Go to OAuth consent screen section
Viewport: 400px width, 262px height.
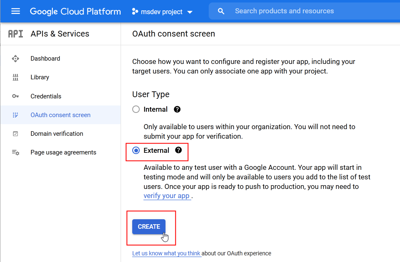(x=60, y=115)
